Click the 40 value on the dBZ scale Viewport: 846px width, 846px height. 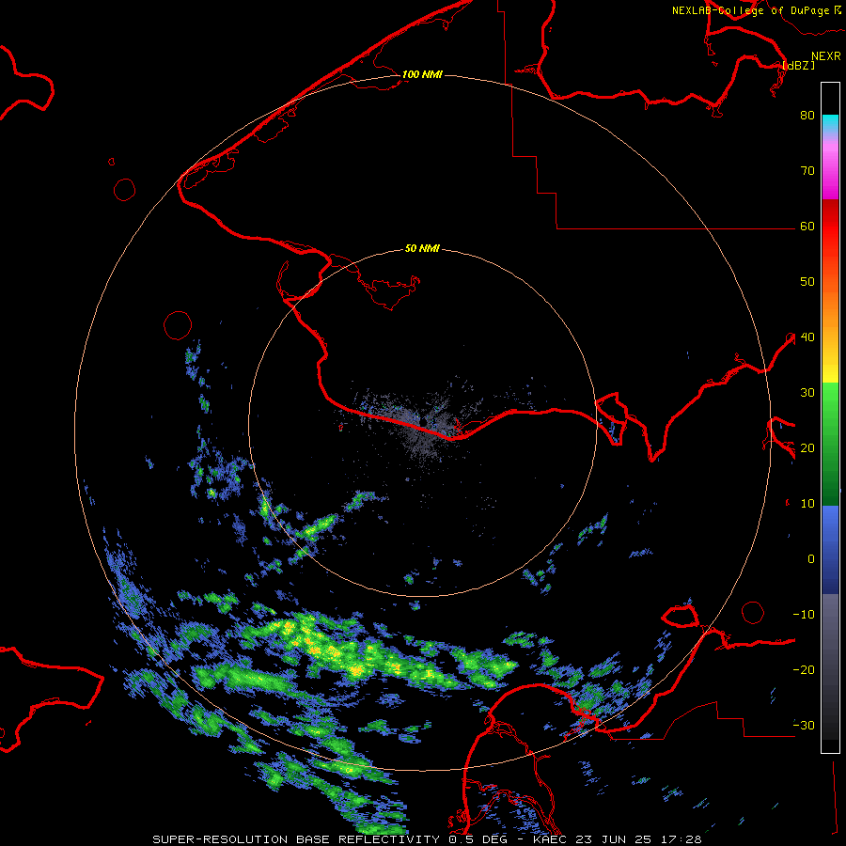(807, 337)
